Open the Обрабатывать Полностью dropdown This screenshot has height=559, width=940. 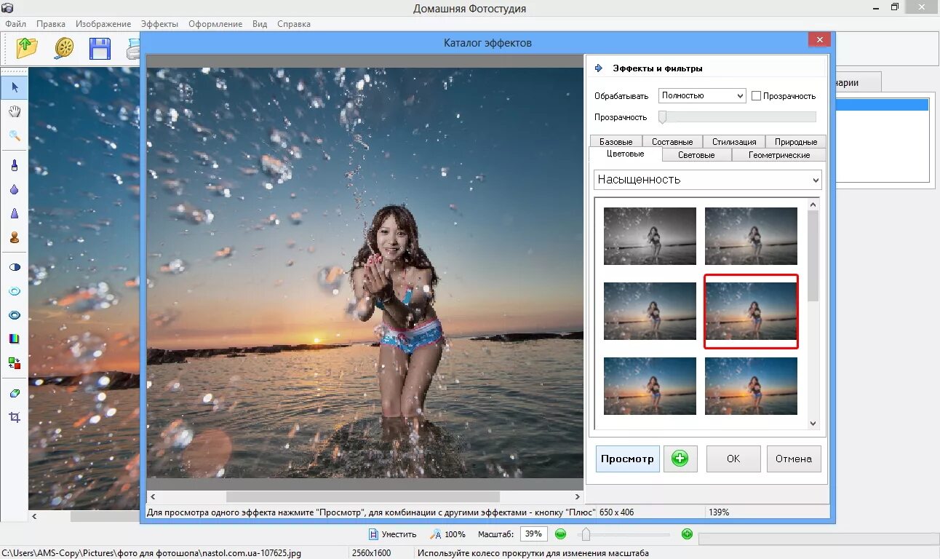702,95
